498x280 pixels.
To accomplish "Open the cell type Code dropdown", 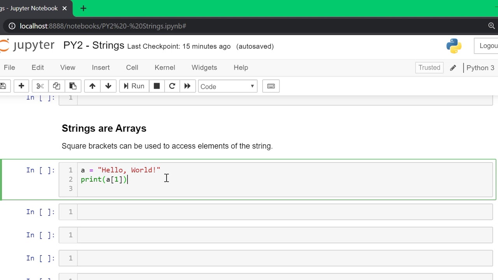I will pos(228,86).
